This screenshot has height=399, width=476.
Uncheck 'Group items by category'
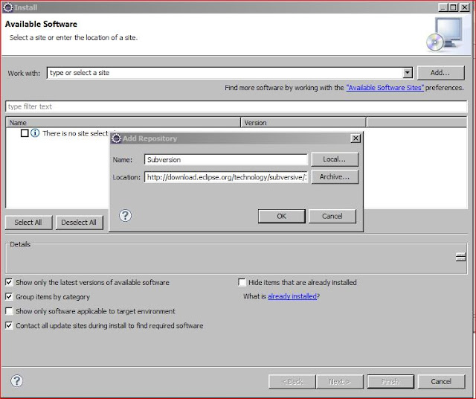pos(9,297)
